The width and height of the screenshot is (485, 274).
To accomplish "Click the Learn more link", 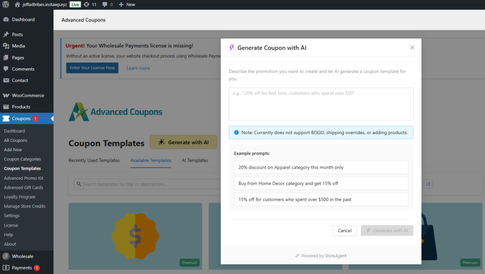I will click(x=138, y=68).
